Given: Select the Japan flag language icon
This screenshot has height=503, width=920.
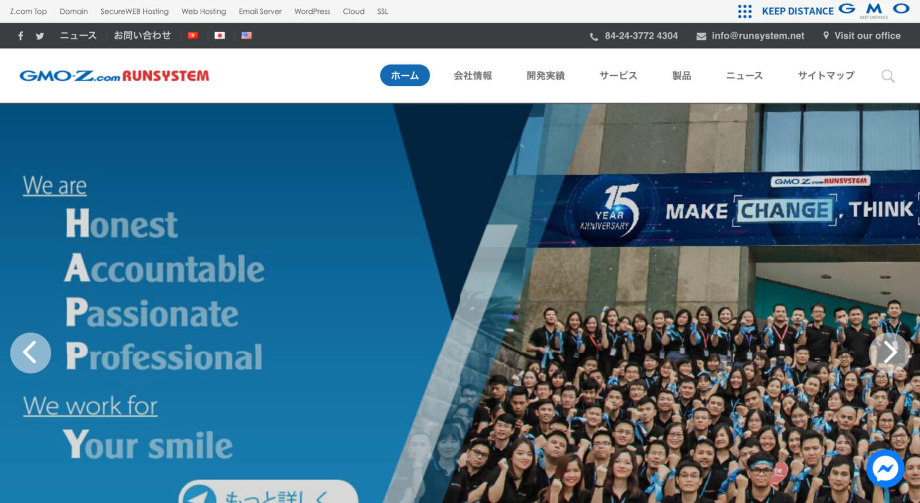Looking at the screenshot, I should (x=220, y=36).
